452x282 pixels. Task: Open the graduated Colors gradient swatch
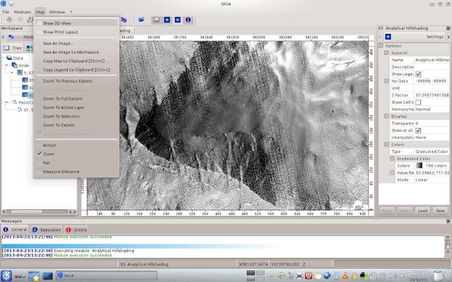click(x=419, y=166)
